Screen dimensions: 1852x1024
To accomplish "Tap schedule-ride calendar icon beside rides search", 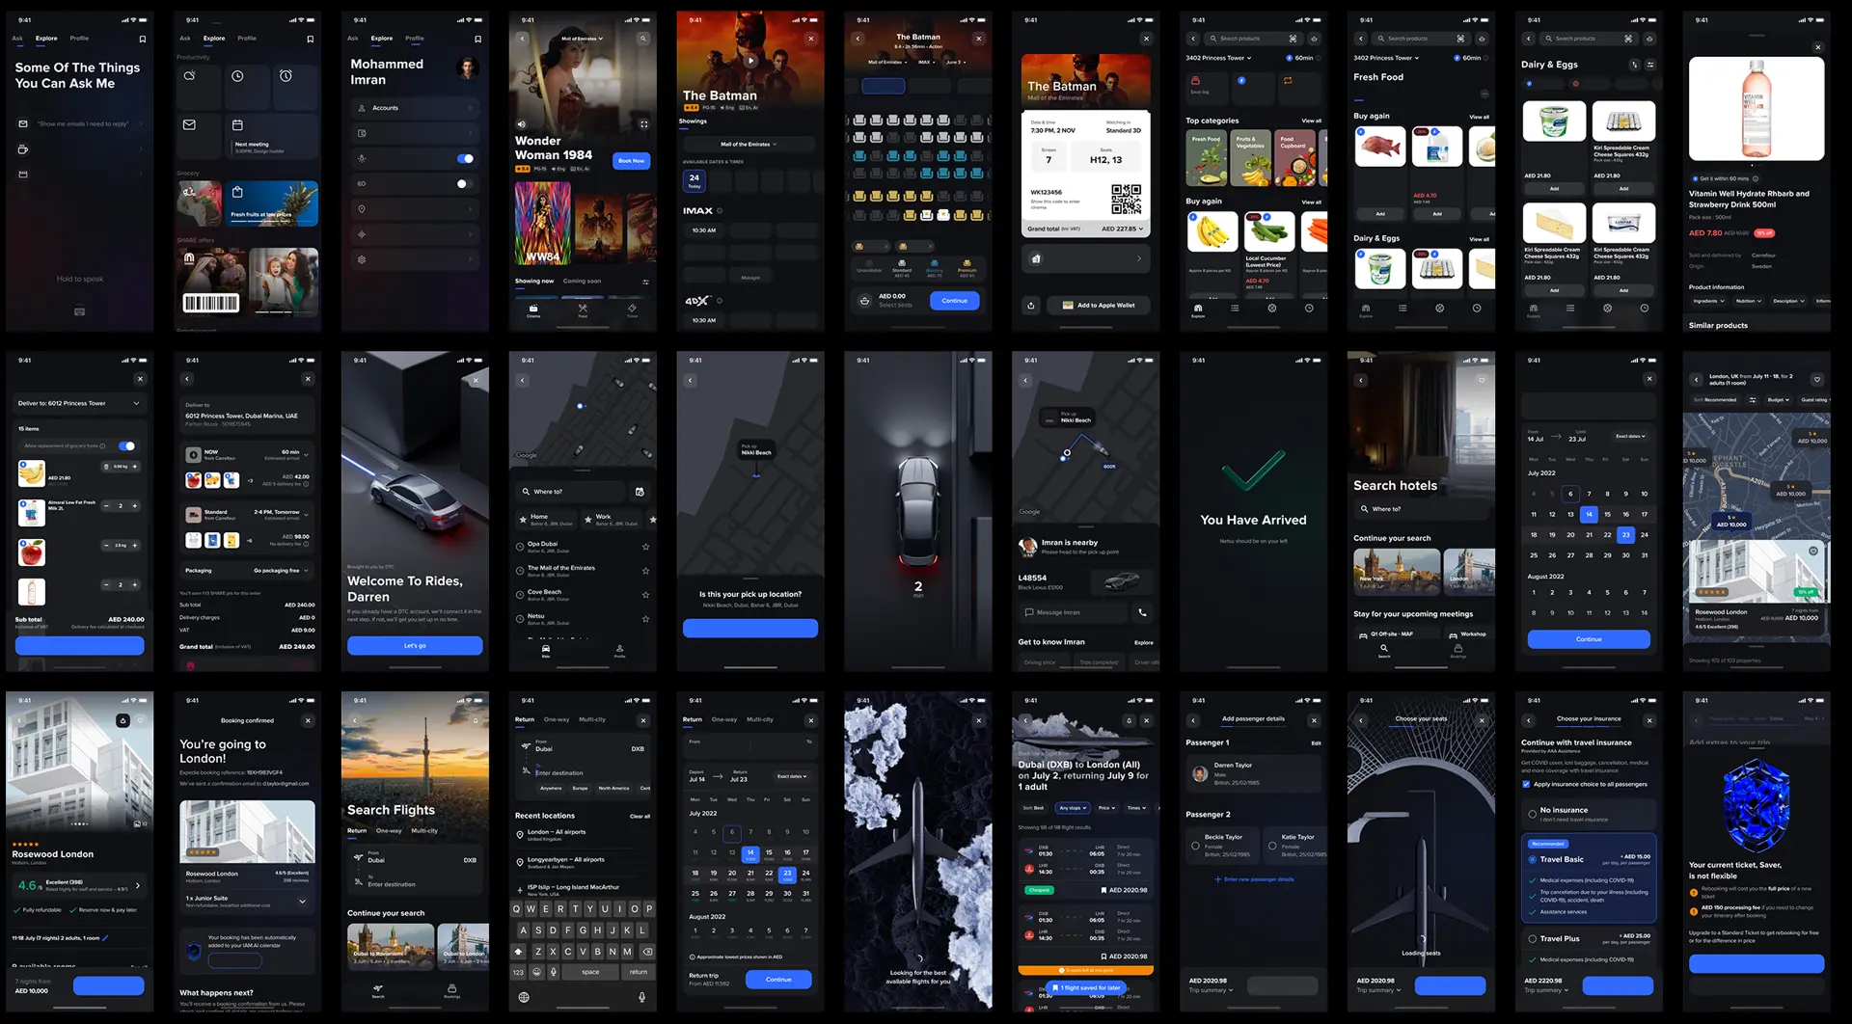I will (x=640, y=492).
